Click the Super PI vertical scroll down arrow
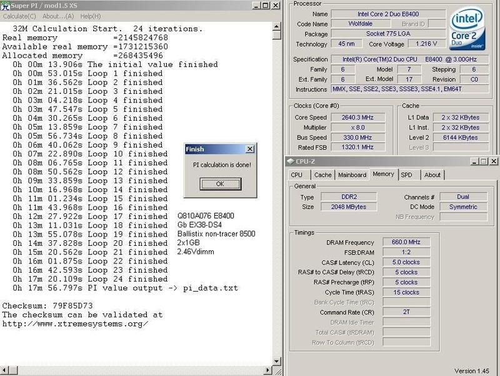The height and width of the screenshot is (376, 500). coord(276,362)
